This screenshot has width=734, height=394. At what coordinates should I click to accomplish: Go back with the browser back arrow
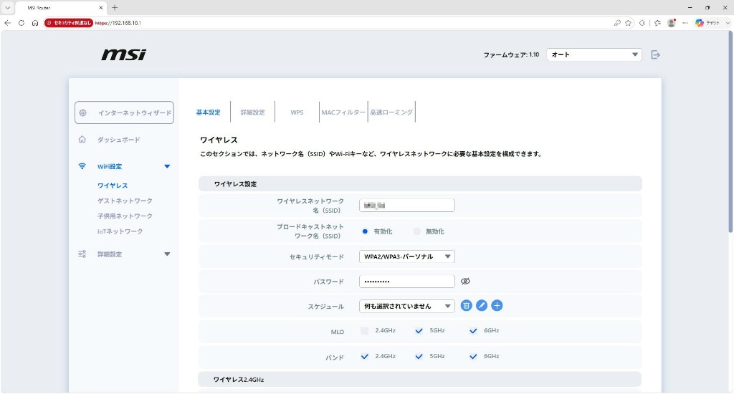tap(7, 23)
